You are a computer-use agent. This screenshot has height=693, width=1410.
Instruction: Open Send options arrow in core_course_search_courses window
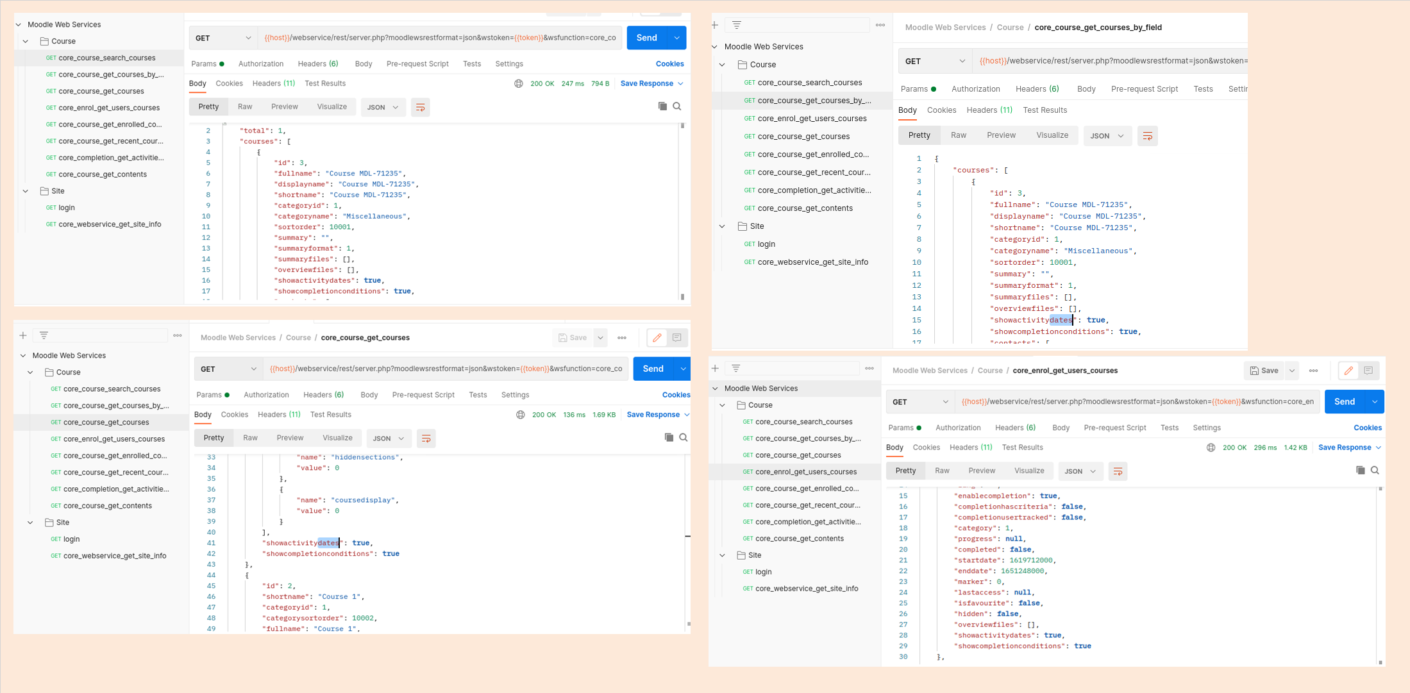pyautogui.click(x=677, y=38)
